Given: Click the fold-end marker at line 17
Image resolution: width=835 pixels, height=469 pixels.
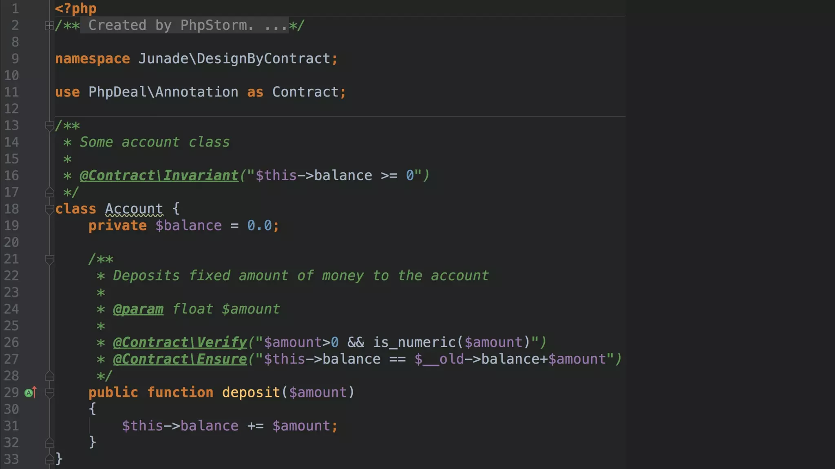Looking at the screenshot, I should (x=49, y=192).
